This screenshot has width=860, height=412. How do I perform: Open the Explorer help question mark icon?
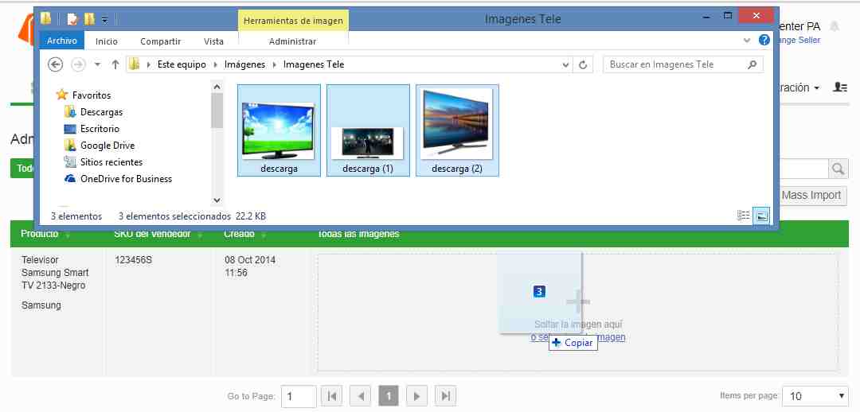tap(764, 41)
